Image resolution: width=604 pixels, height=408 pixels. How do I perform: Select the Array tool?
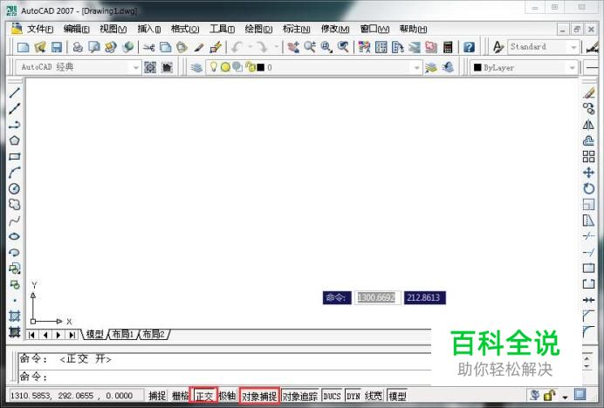coord(588,157)
